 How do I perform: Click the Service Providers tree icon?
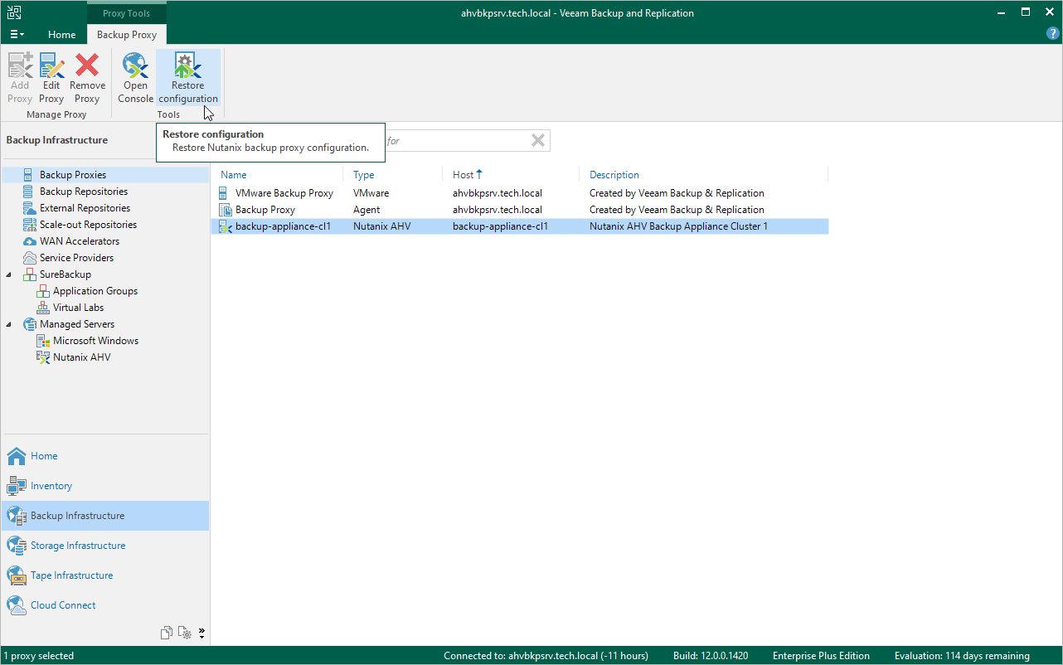tap(29, 258)
